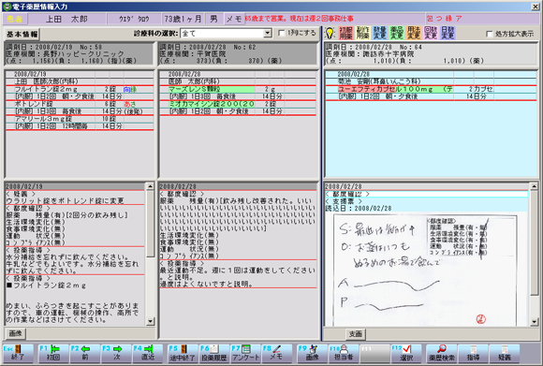
Task: Enable the 1列にする checkbox
Action: pyautogui.click(x=281, y=34)
